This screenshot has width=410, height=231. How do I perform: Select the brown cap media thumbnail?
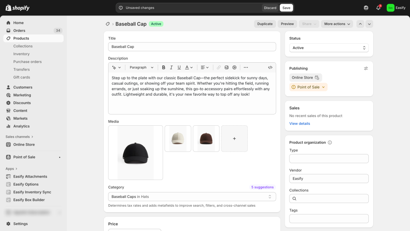tap(206, 138)
